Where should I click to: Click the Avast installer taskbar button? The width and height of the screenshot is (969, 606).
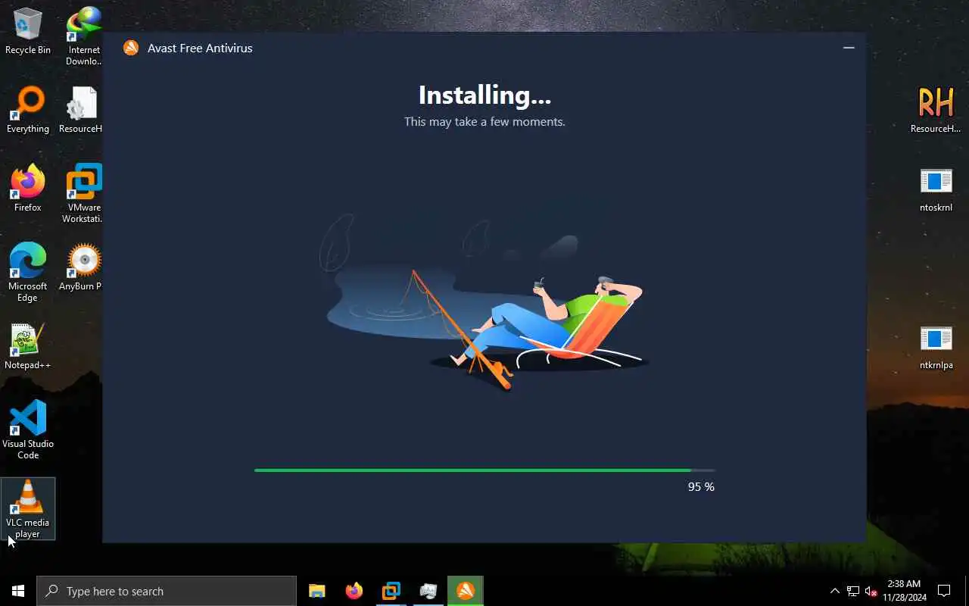[x=466, y=591]
